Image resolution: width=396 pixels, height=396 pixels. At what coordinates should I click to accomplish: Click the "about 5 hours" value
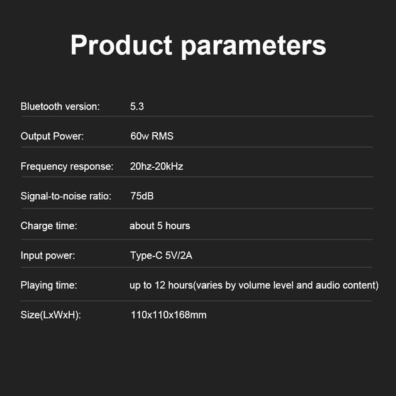(x=160, y=226)
